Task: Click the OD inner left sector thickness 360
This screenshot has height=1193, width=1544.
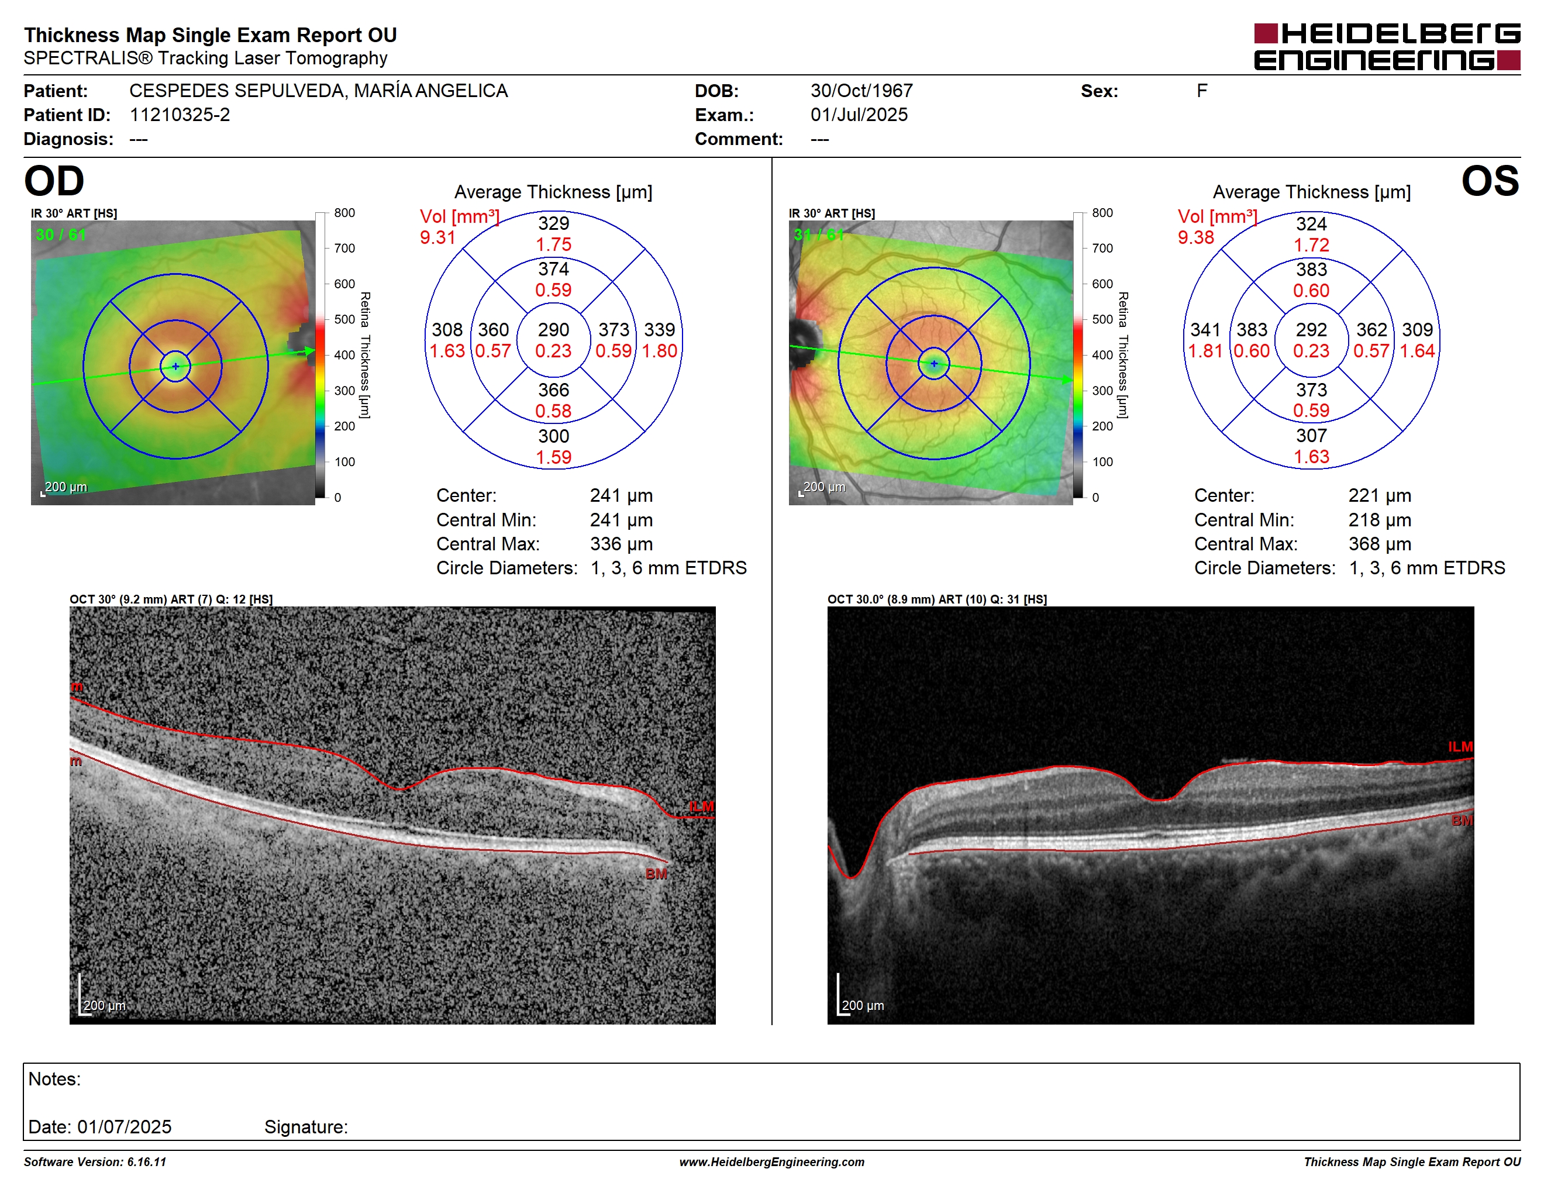Action: click(493, 329)
